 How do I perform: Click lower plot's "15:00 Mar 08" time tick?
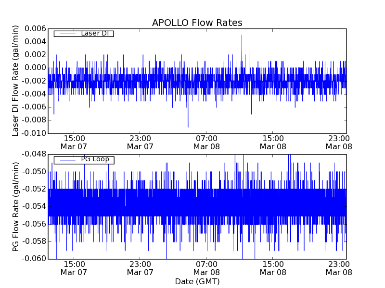(x=273, y=268)
